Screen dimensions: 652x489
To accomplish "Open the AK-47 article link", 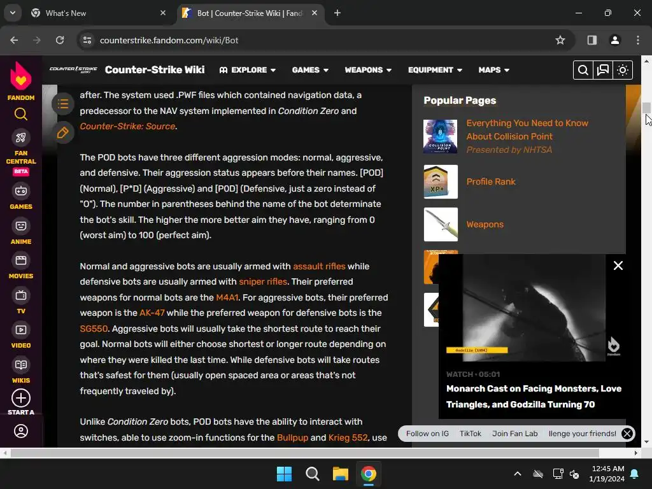I will 152,313.
